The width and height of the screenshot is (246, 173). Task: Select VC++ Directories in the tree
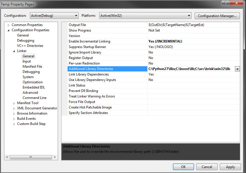tap(30, 46)
